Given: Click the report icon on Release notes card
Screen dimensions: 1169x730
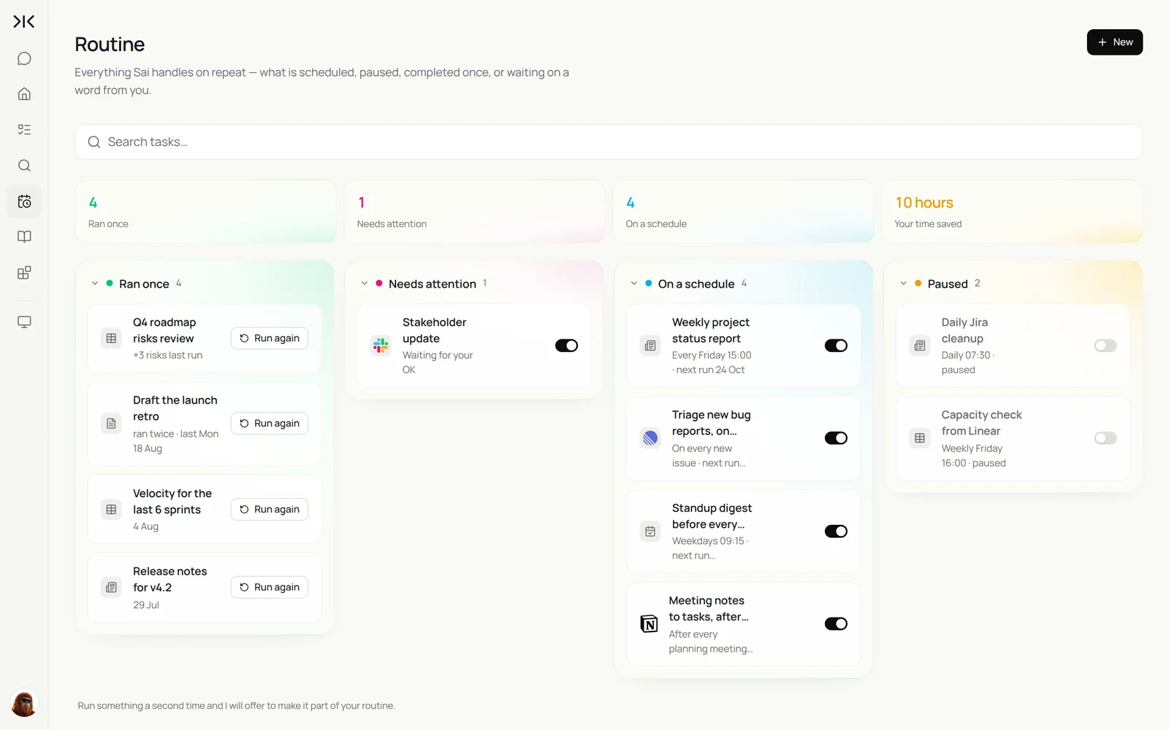Looking at the screenshot, I should click(111, 588).
